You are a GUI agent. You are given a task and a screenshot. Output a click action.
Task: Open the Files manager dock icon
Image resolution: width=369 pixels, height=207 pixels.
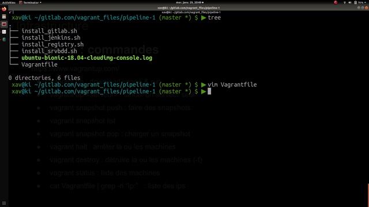pos(4,17)
